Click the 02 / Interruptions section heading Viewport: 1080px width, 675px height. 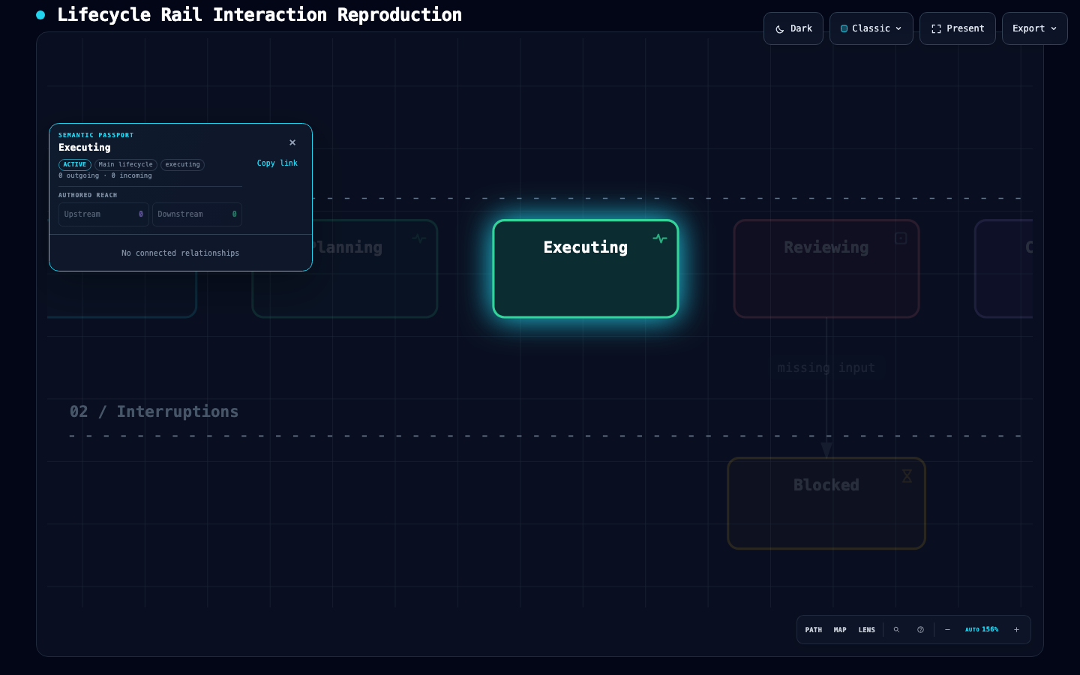click(154, 412)
